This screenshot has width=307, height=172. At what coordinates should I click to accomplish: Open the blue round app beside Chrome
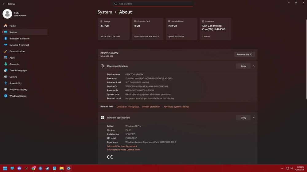[x=41, y=168]
